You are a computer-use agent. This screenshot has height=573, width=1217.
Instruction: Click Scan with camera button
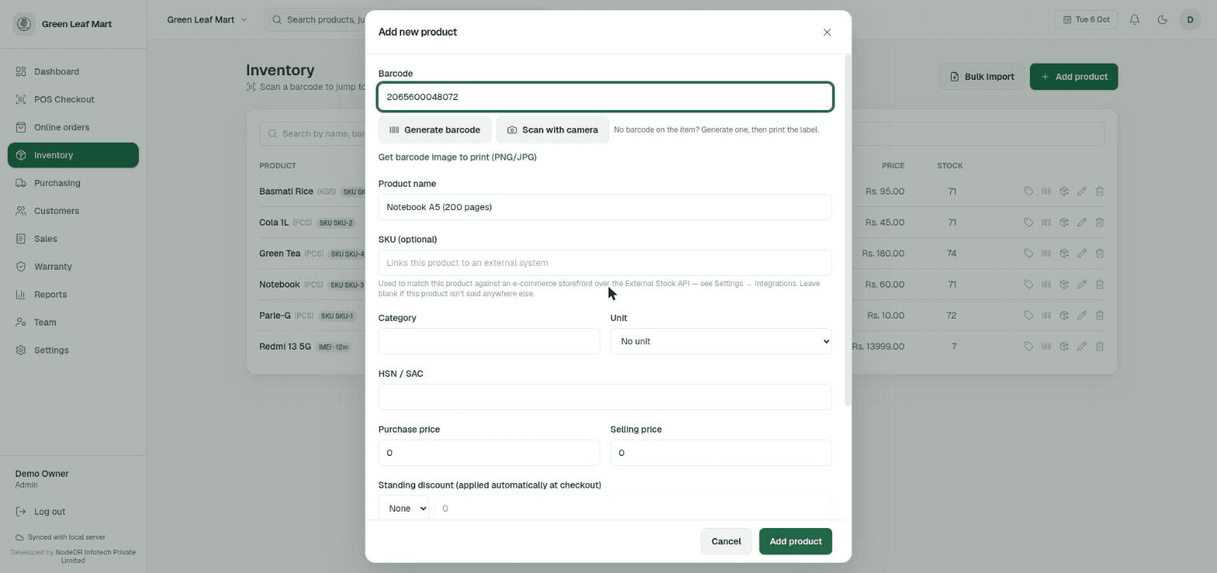pos(553,129)
